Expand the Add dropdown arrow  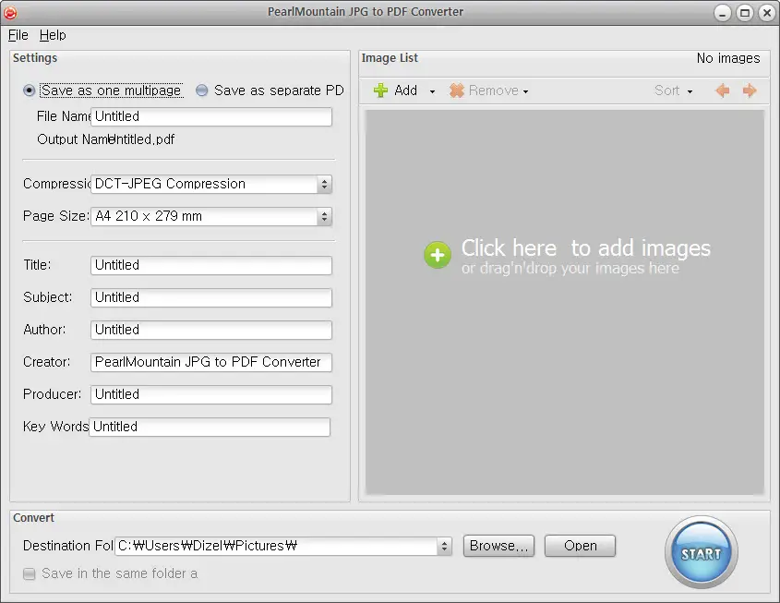click(432, 91)
